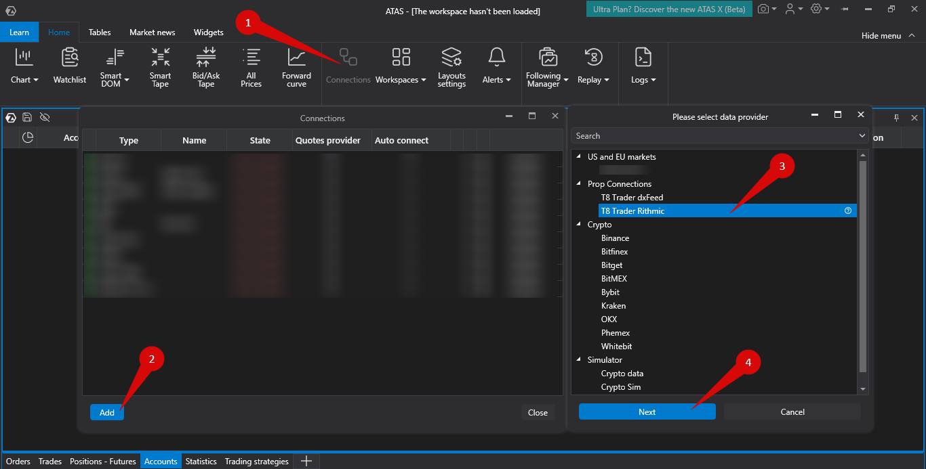Open the Trades bottom tab
926x469 pixels.
(x=50, y=461)
